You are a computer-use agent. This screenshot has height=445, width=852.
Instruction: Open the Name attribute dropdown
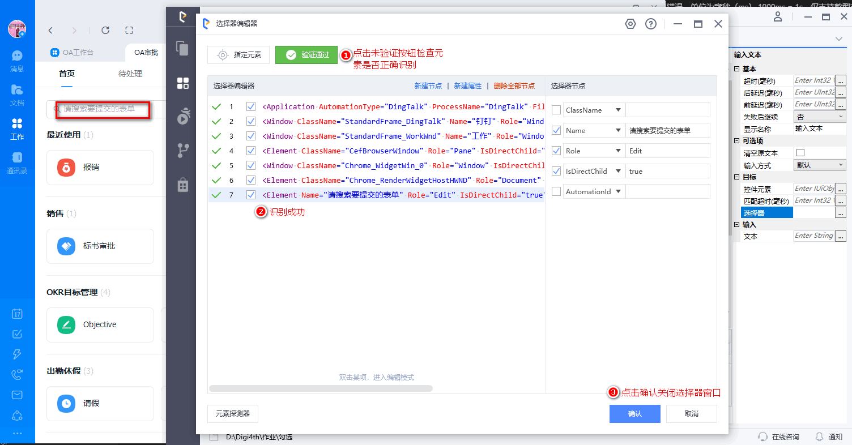coord(618,130)
